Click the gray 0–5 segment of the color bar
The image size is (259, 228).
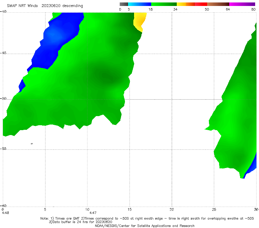click(124, 4)
